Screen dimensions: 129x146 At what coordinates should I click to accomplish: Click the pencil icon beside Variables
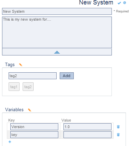coord(30,110)
